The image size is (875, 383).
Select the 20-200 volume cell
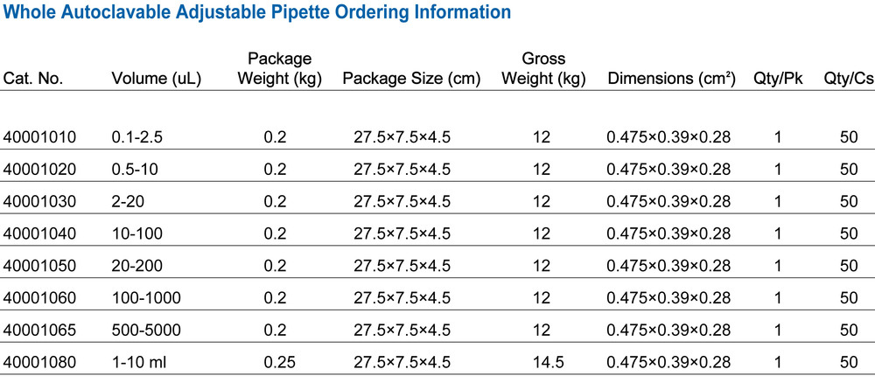tap(137, 266)
